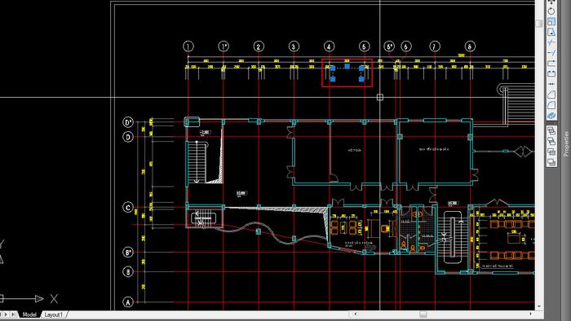Screen dimensions: 571x321
Task: Click the Explode tool icon
Action: pyautogui.click(x=551, y=116)
